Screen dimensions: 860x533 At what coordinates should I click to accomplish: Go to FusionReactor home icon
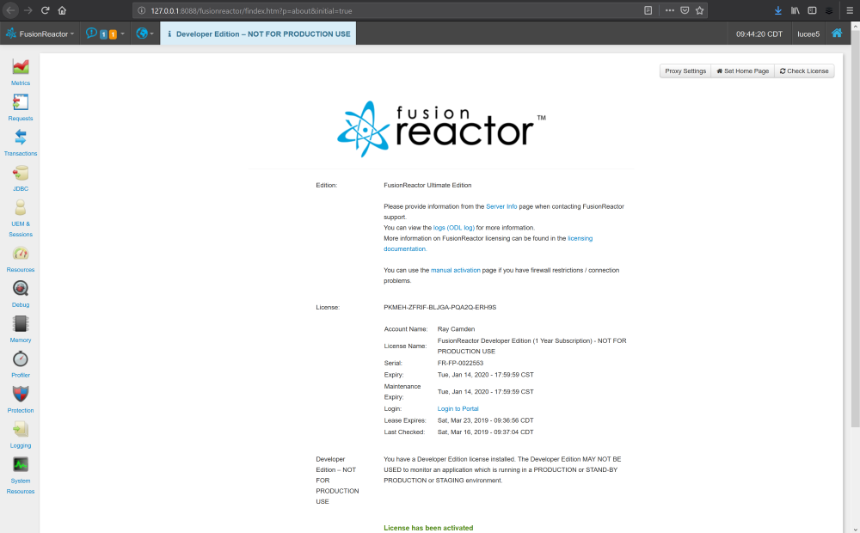(837, 33)
